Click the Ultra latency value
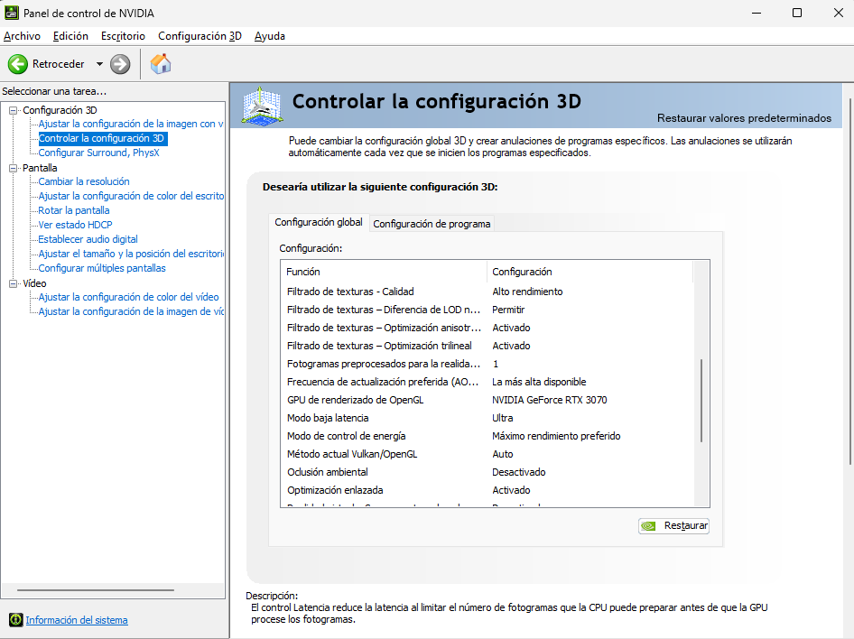The height and width of the screenshot is (639, 854). pos(502,418)
